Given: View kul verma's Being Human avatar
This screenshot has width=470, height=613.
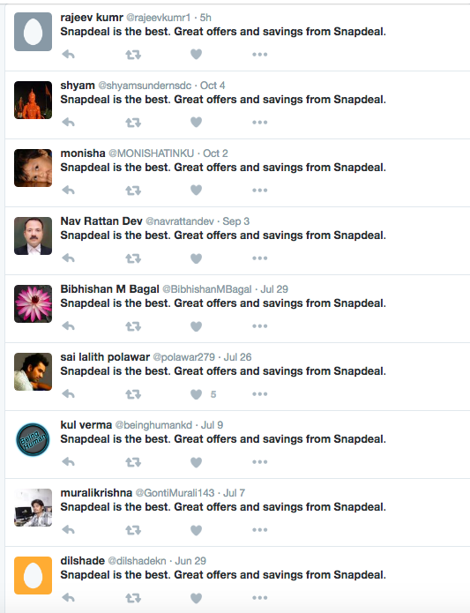Looking at the screenshot, I should point(33,440).
